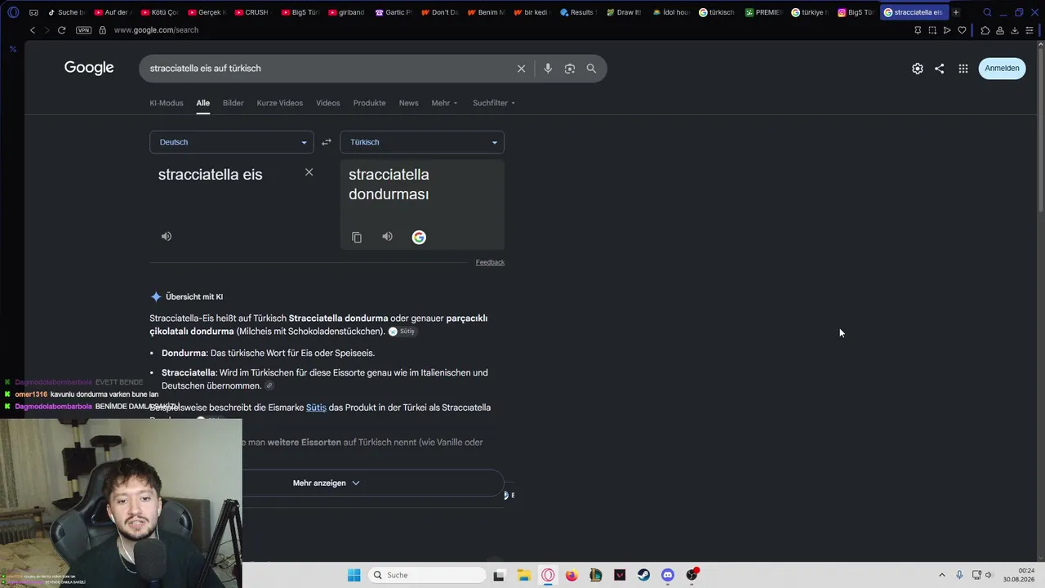Open the browser extensions menu

[x=985, y=30]
